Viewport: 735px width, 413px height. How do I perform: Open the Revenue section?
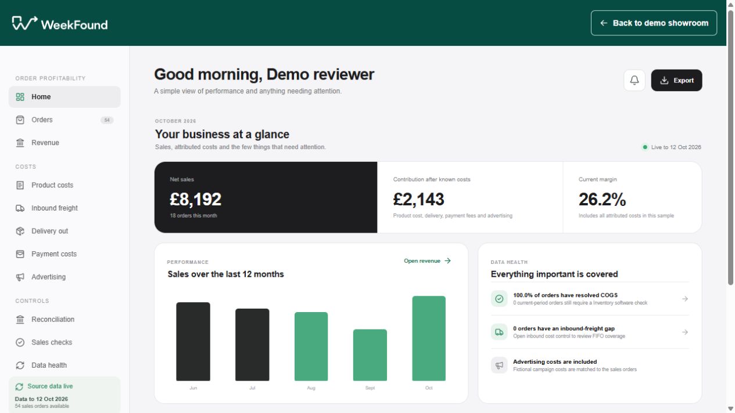(x=64, y=143)
